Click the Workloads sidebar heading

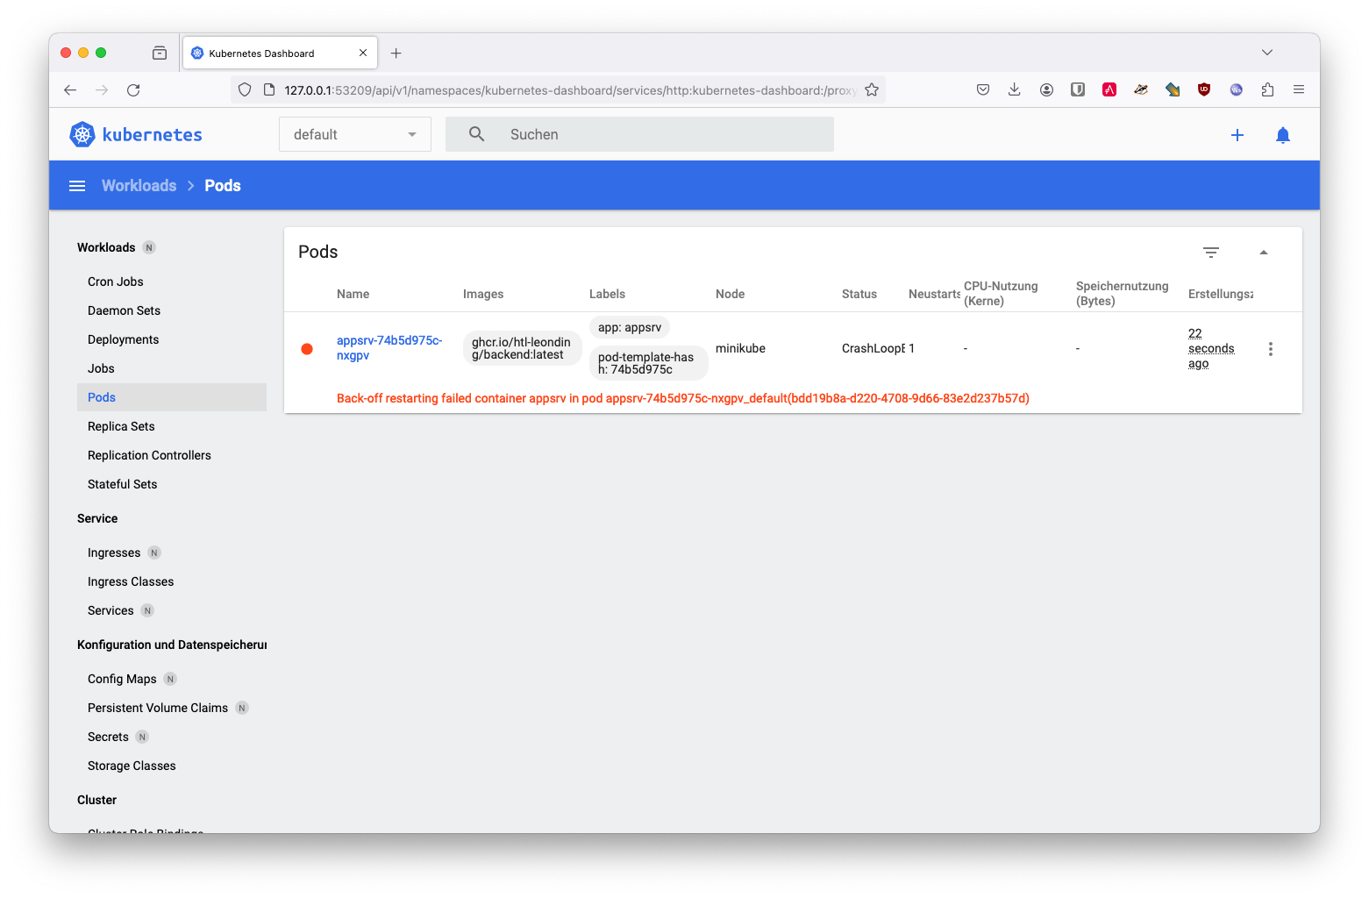[x=106, y=247]
